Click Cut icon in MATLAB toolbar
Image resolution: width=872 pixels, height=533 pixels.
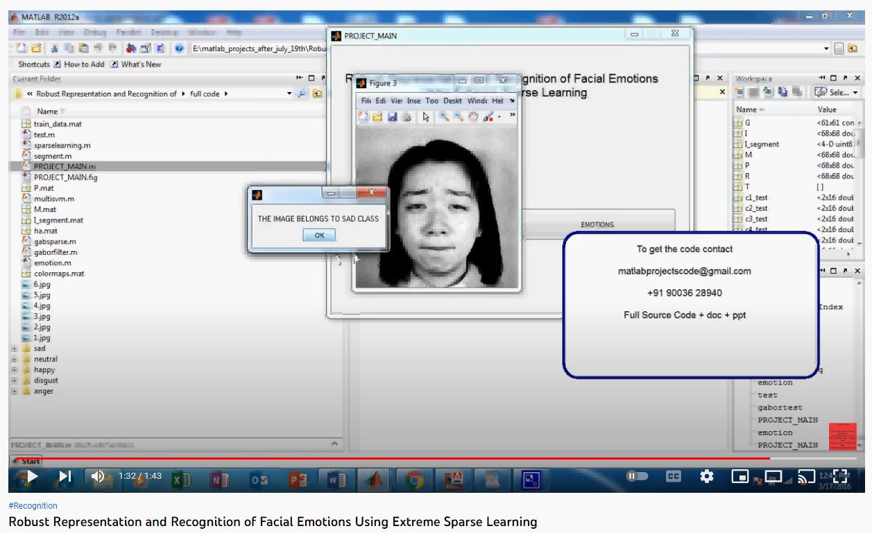tap(55, 49)
